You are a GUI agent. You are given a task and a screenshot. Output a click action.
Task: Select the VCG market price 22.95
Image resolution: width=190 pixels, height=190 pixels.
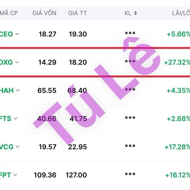pos(76,147)
